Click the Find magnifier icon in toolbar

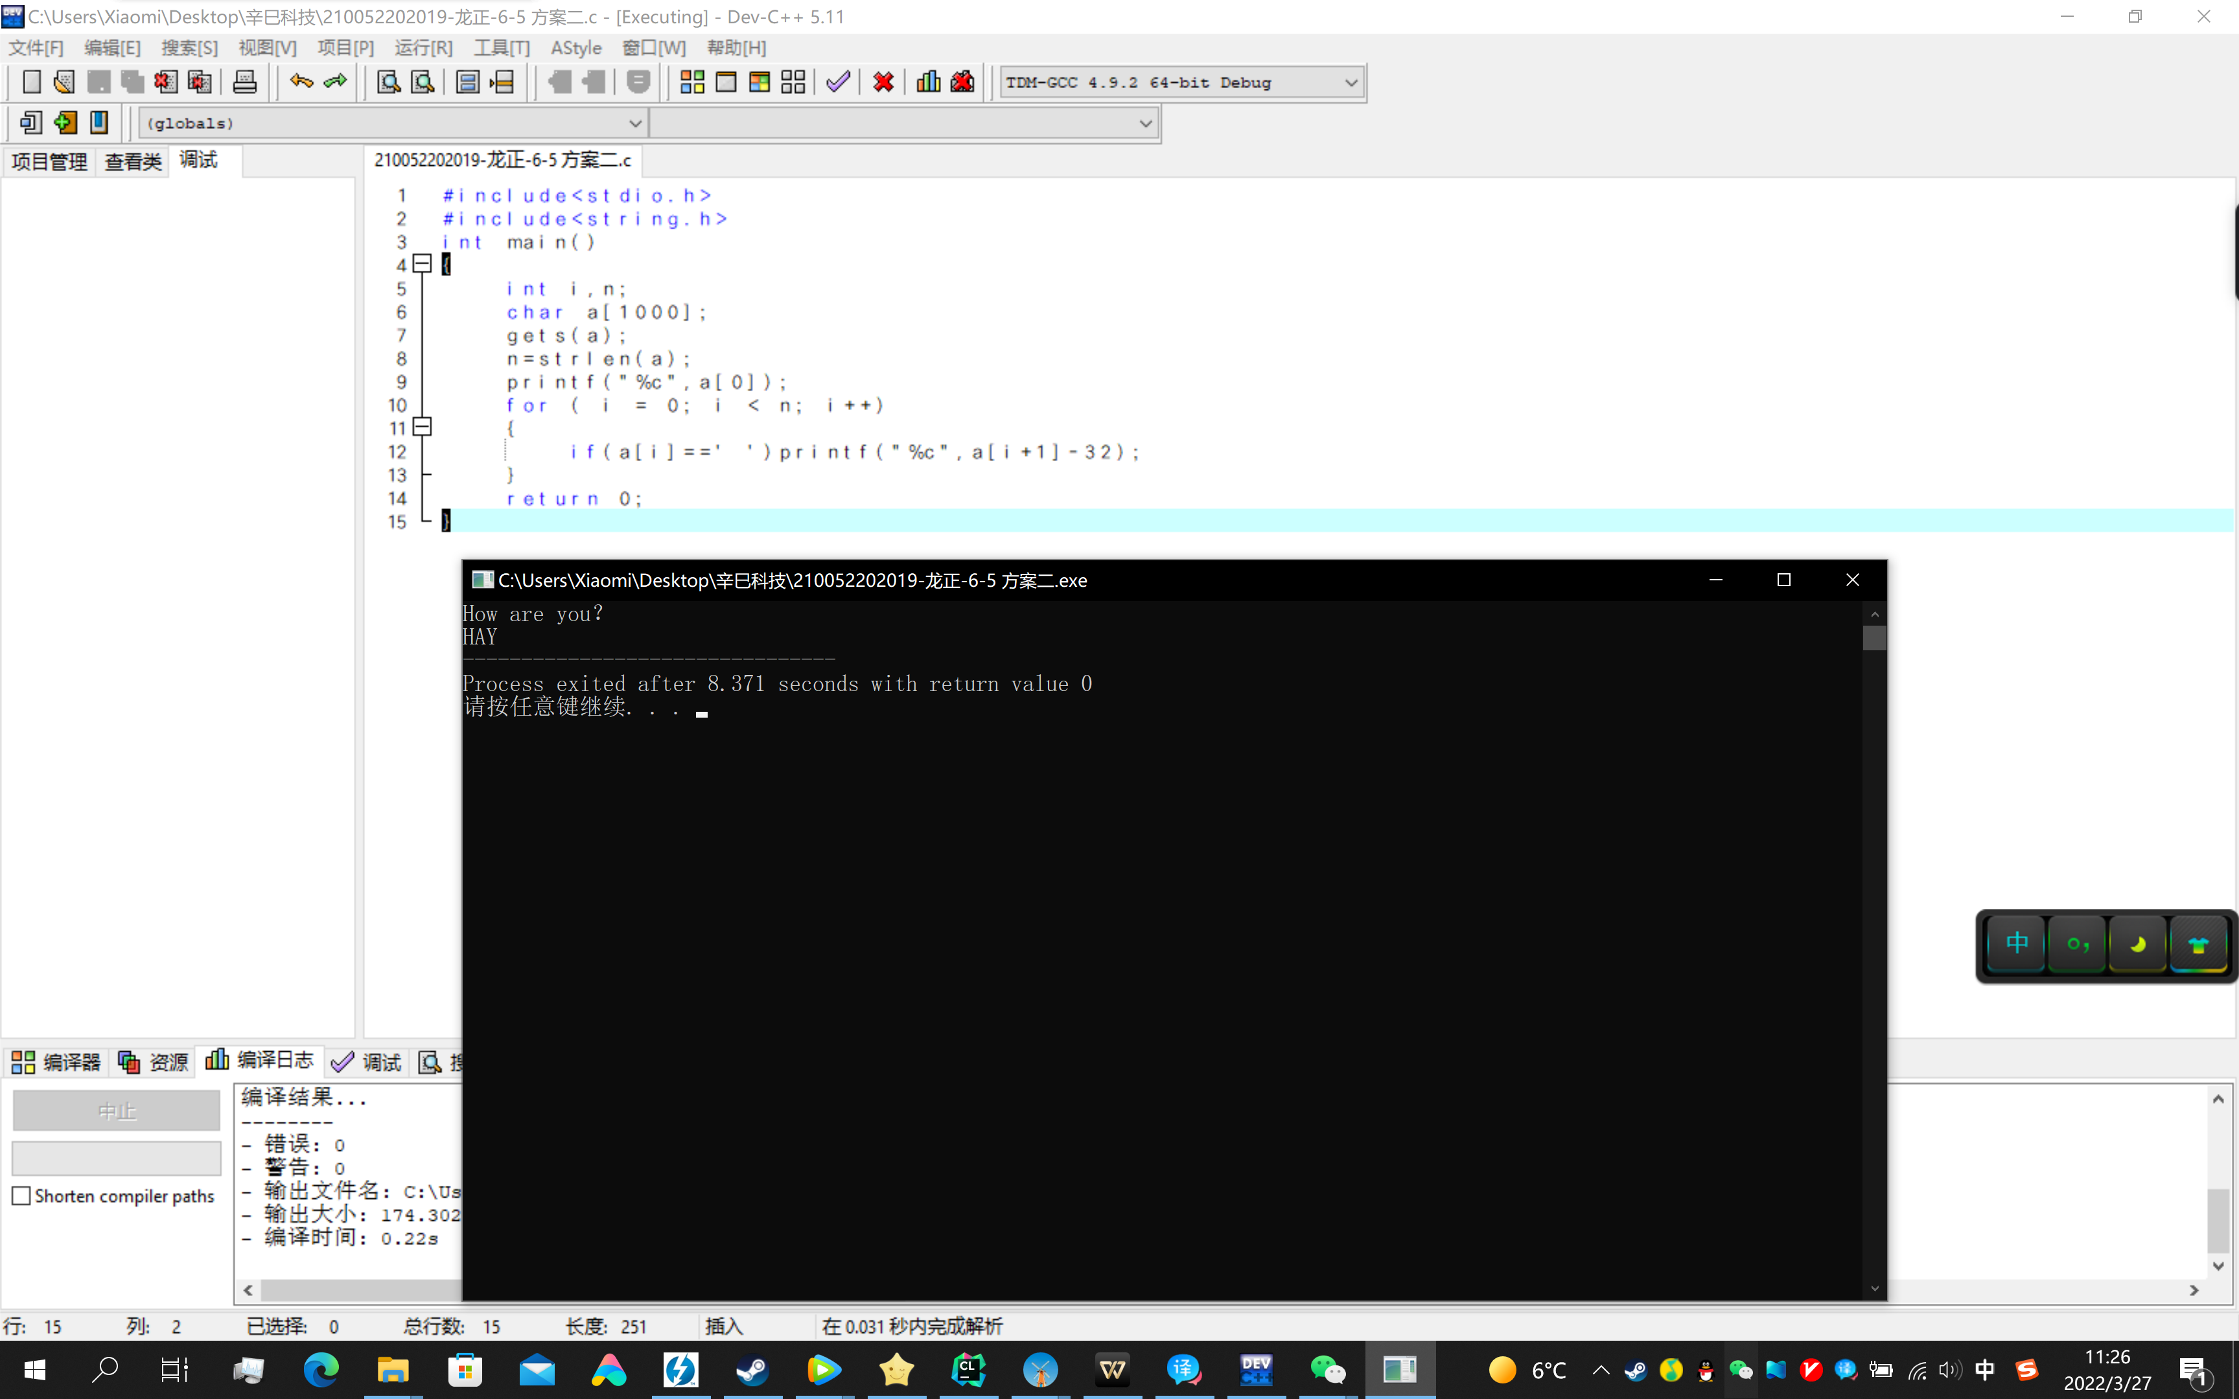[x=389, y=82]
